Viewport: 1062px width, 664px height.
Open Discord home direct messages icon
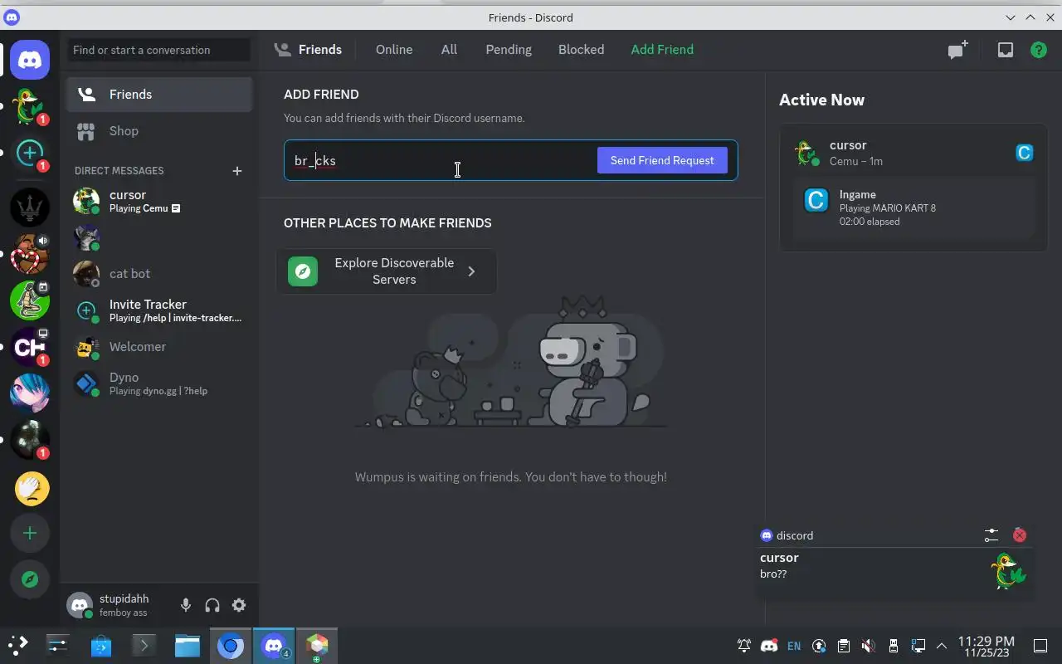click(30, 60)
